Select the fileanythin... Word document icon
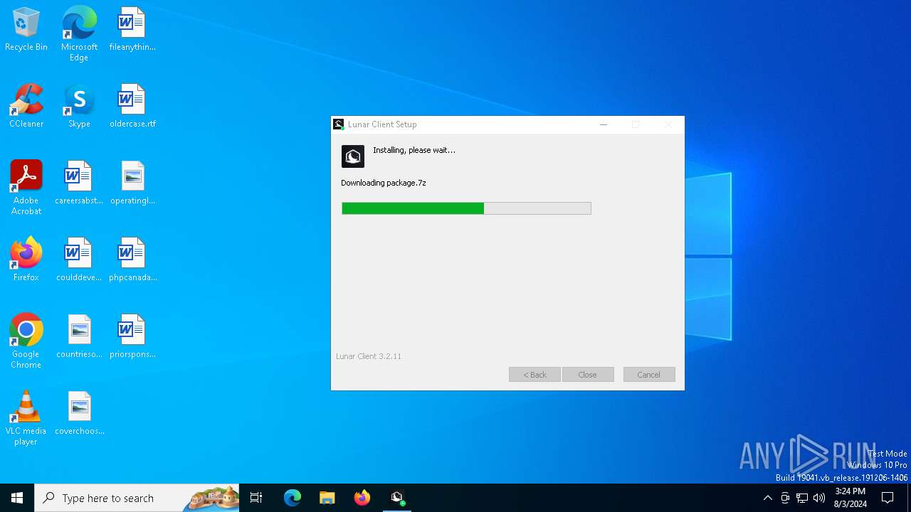911x512 pixels. click(132, 29)
